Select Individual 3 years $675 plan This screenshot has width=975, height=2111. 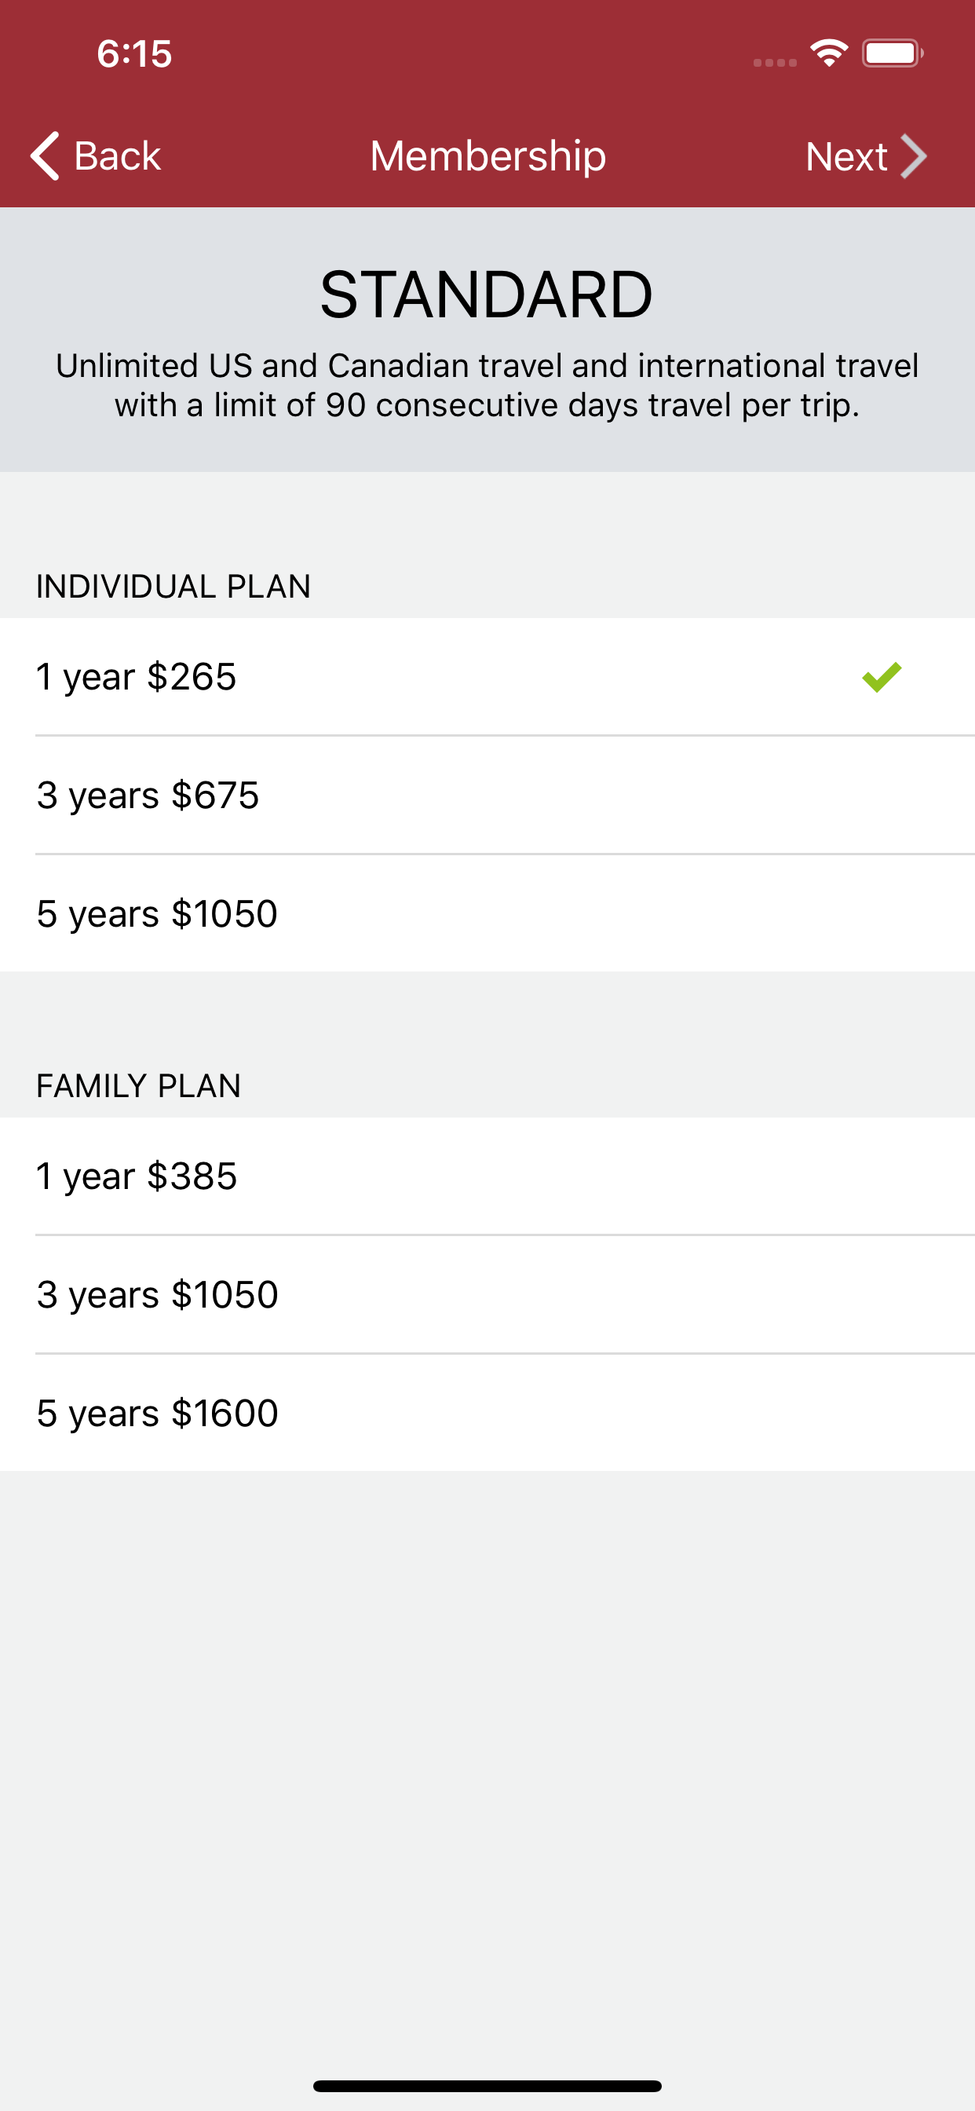coord(487,795)
